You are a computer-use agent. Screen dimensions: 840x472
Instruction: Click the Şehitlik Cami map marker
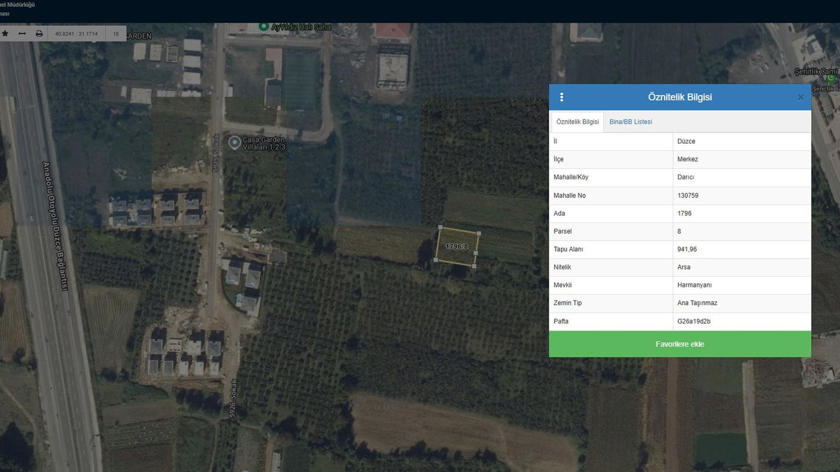pos(831,79)
